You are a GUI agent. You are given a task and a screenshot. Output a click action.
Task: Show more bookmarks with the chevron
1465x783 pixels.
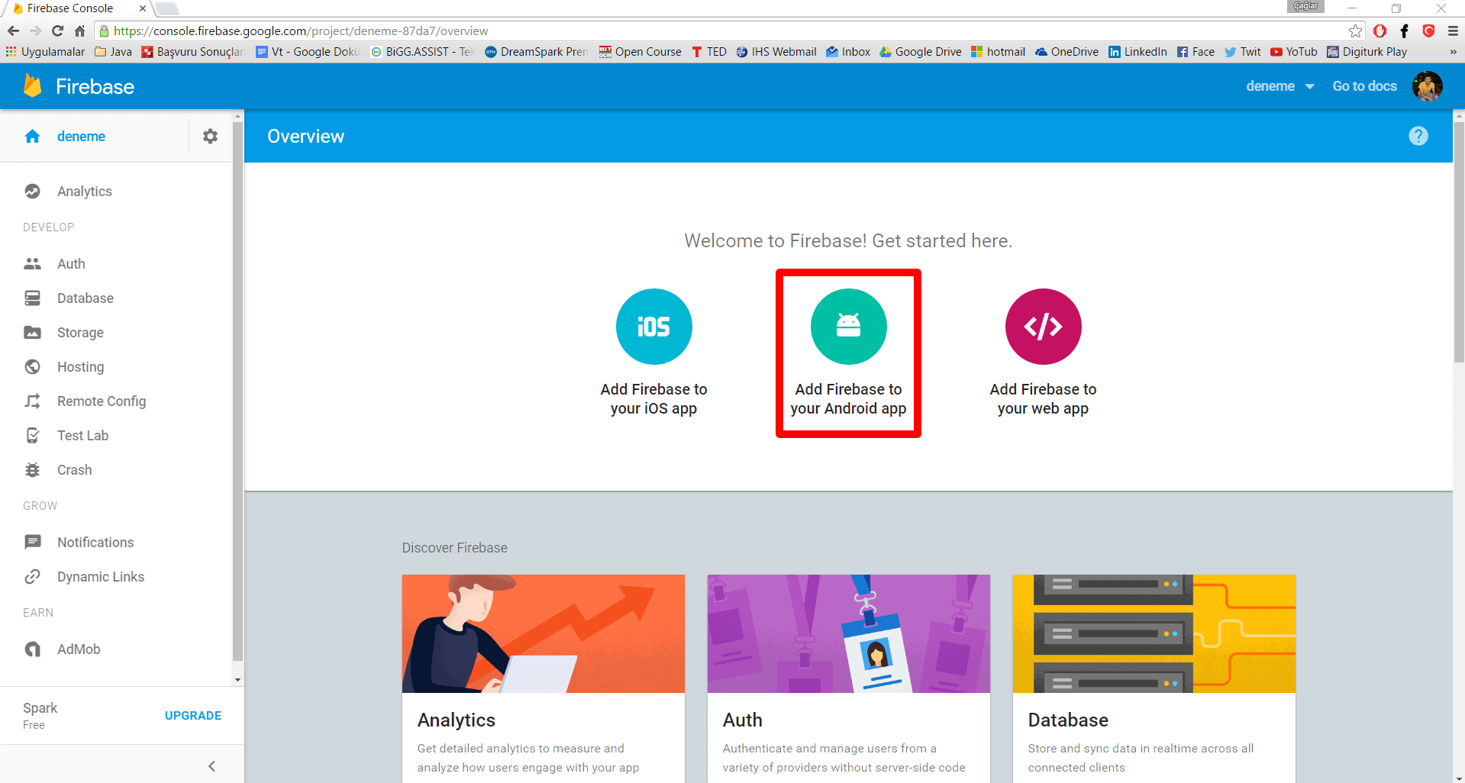[1453, 52]
